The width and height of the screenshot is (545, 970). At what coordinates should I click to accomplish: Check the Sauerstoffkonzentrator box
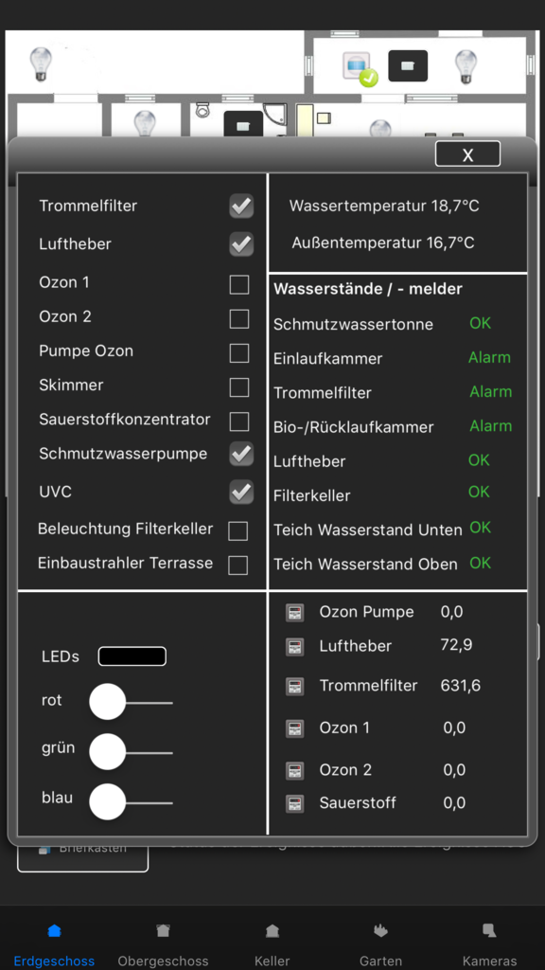[x=239, y=422]
